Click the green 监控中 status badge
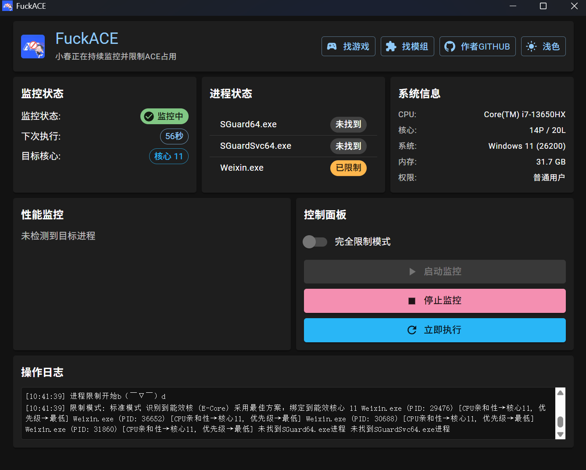 click(x=164, y=116)
